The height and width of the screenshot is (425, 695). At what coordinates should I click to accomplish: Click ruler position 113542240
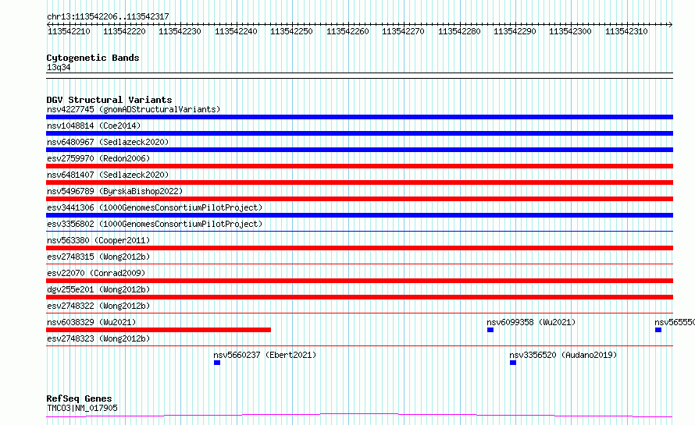(236, 31)
